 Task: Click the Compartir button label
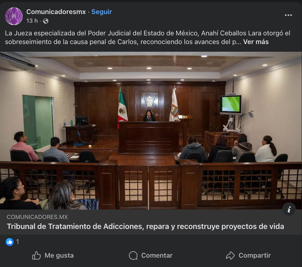255,255
